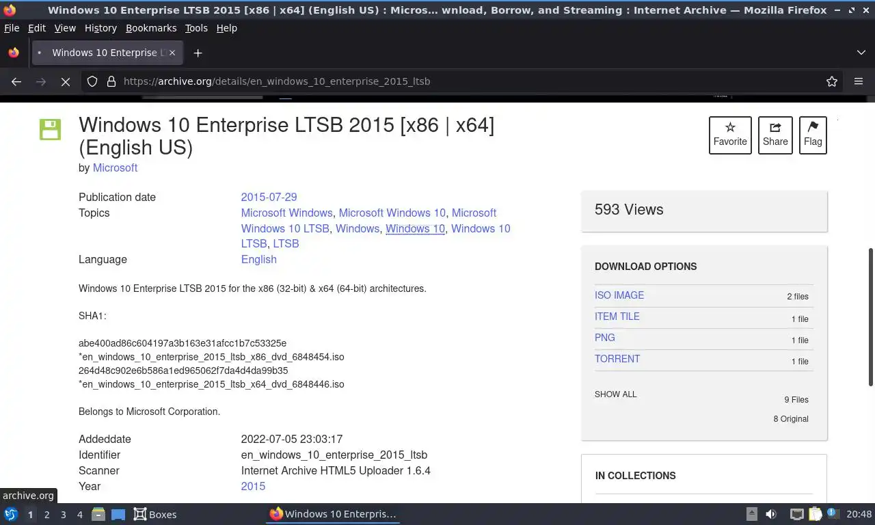This screenshot has width=875, height=525.
Task: Click the blue show desktop taskbar icon
Action: [118, 514]
